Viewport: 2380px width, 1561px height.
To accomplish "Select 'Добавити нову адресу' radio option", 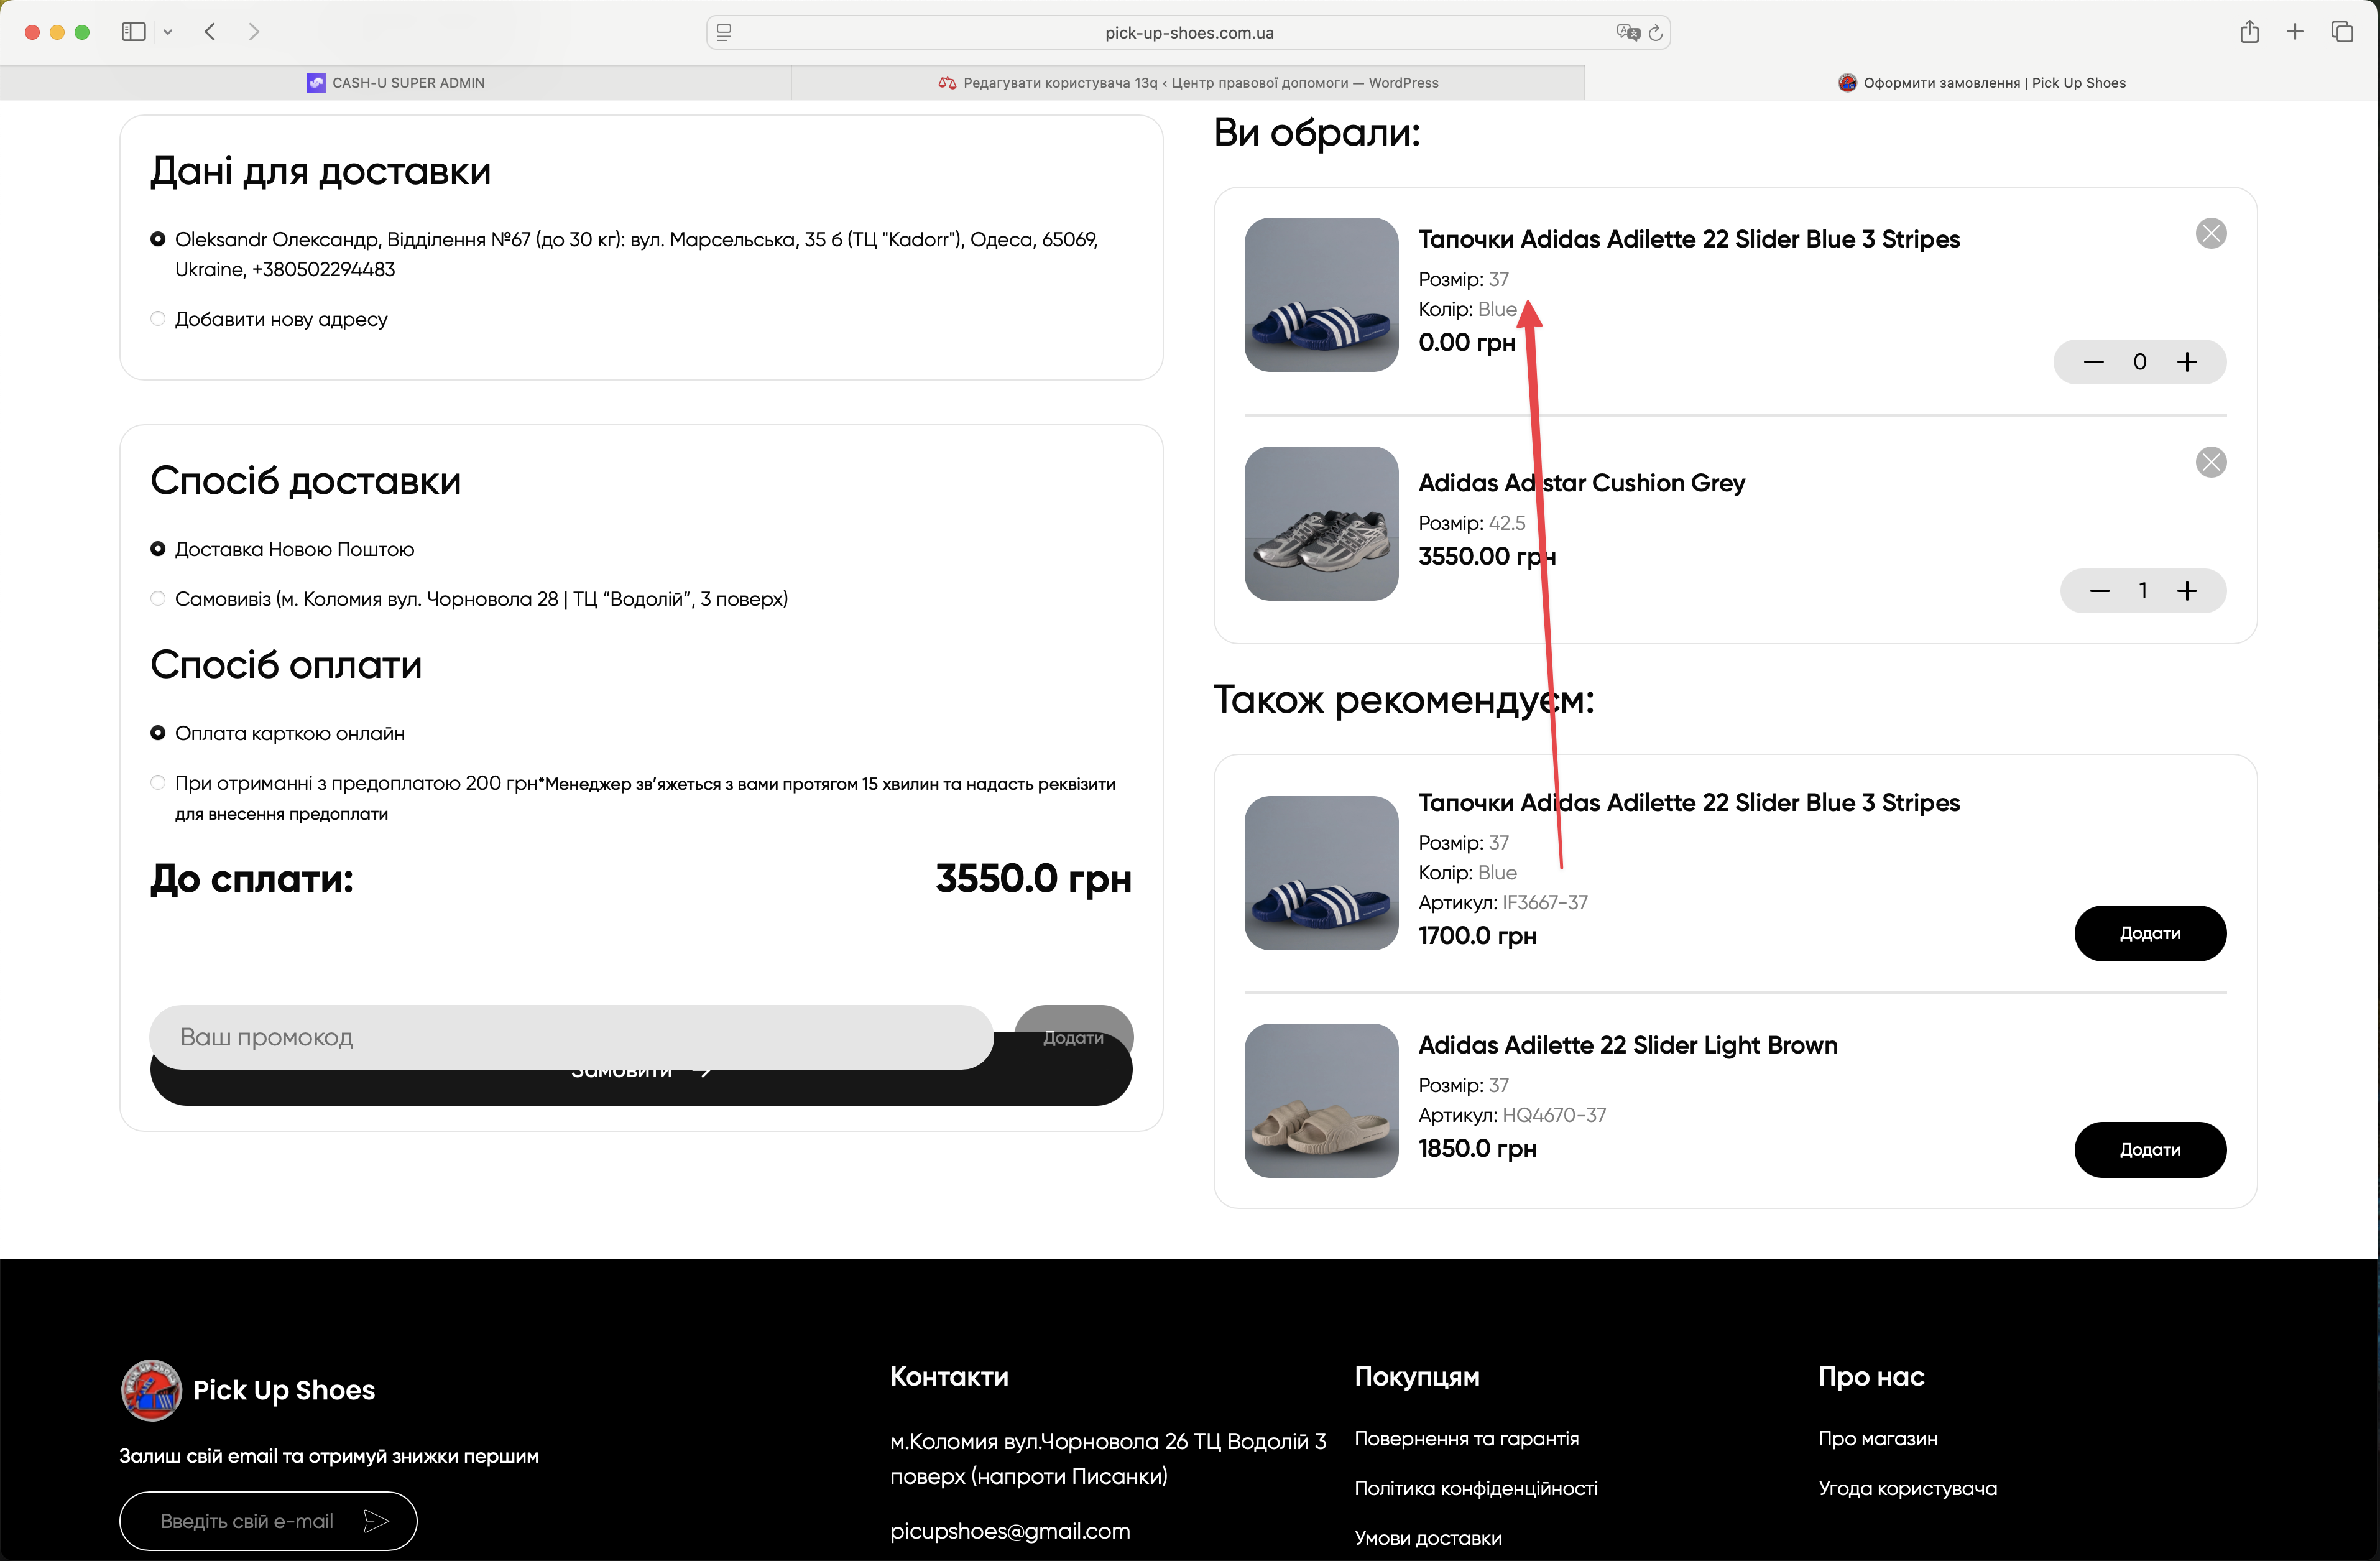I will coord(158,319).
